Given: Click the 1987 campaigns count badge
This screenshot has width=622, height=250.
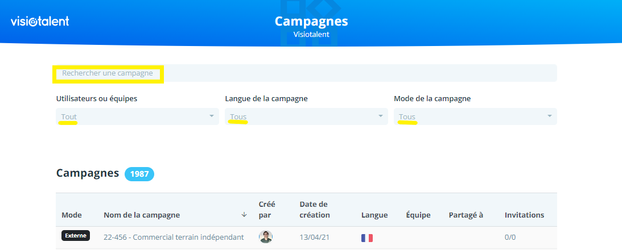Looking at the screenshot, I should coord(139,174).
